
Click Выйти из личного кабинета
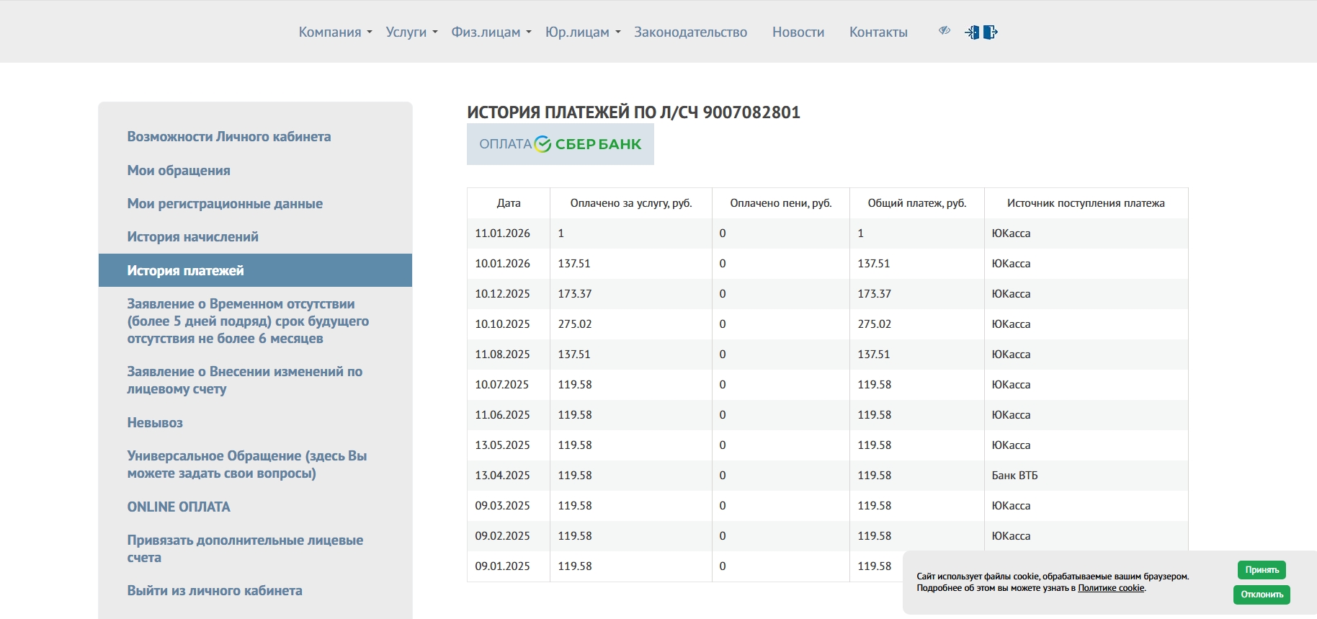[215, 591]
